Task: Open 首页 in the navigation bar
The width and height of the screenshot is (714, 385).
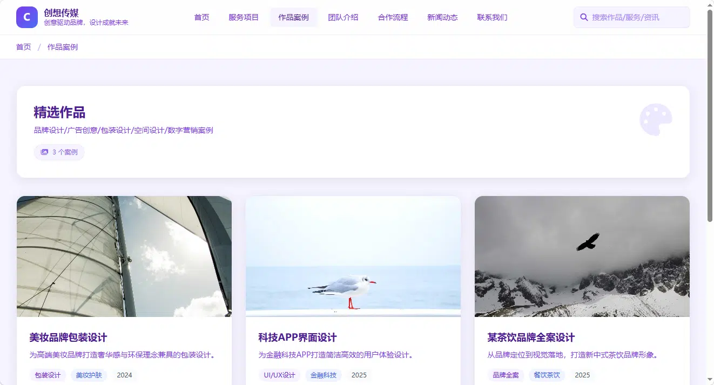Action: (x=202, y=17)
